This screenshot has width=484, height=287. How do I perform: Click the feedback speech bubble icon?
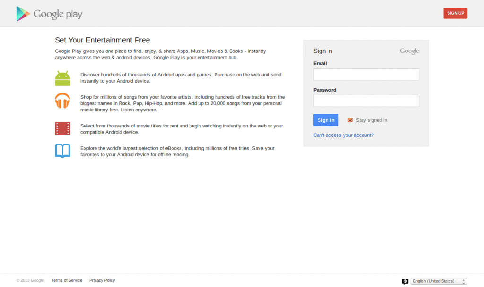(405, 281)
